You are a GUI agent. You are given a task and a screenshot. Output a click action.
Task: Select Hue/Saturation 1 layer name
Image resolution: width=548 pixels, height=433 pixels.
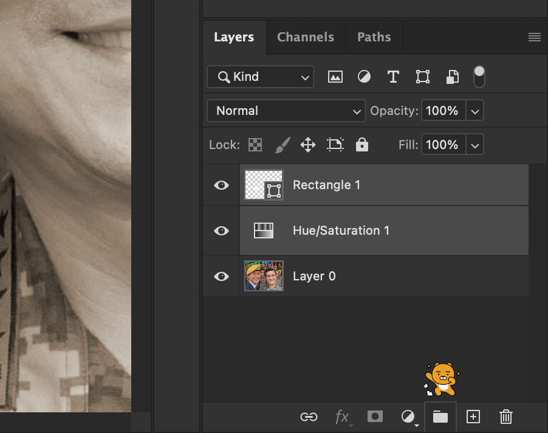341,231
